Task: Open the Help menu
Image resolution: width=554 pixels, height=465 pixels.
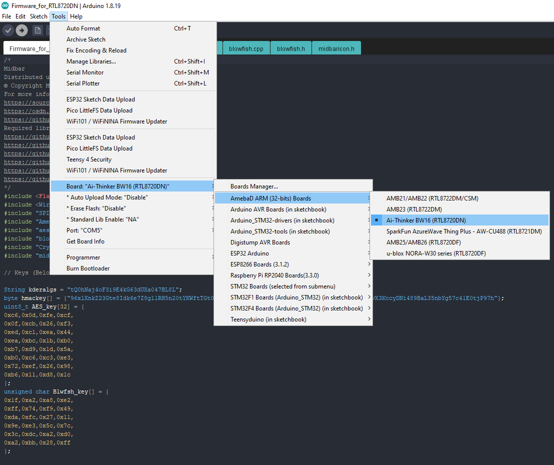Action: click(76, 16)
